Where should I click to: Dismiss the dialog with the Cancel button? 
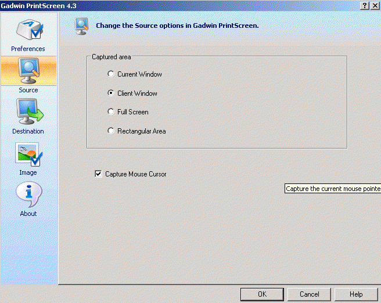310,294
